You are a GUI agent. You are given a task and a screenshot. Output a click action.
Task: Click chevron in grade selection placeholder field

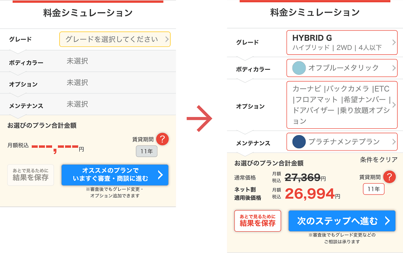click(167, 39)
